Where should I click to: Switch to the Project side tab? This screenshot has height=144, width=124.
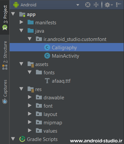[5, 17]
